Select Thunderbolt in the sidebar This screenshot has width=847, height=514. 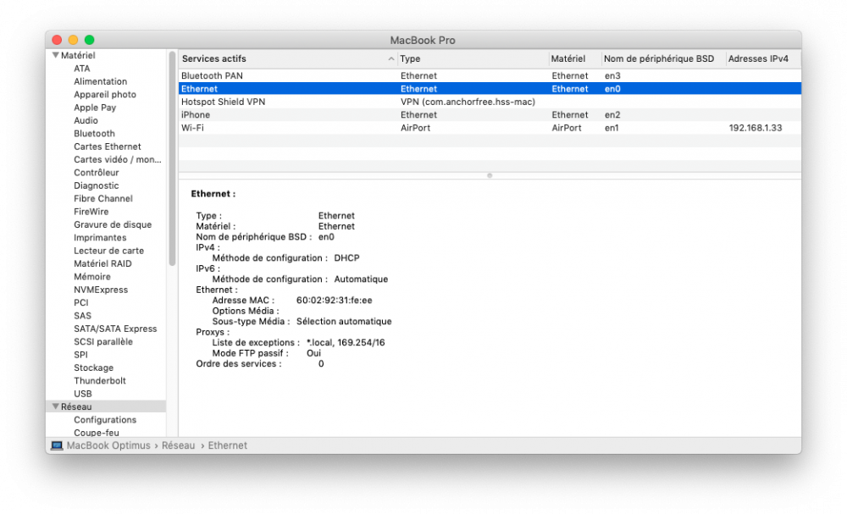click(x=100, y=381)
